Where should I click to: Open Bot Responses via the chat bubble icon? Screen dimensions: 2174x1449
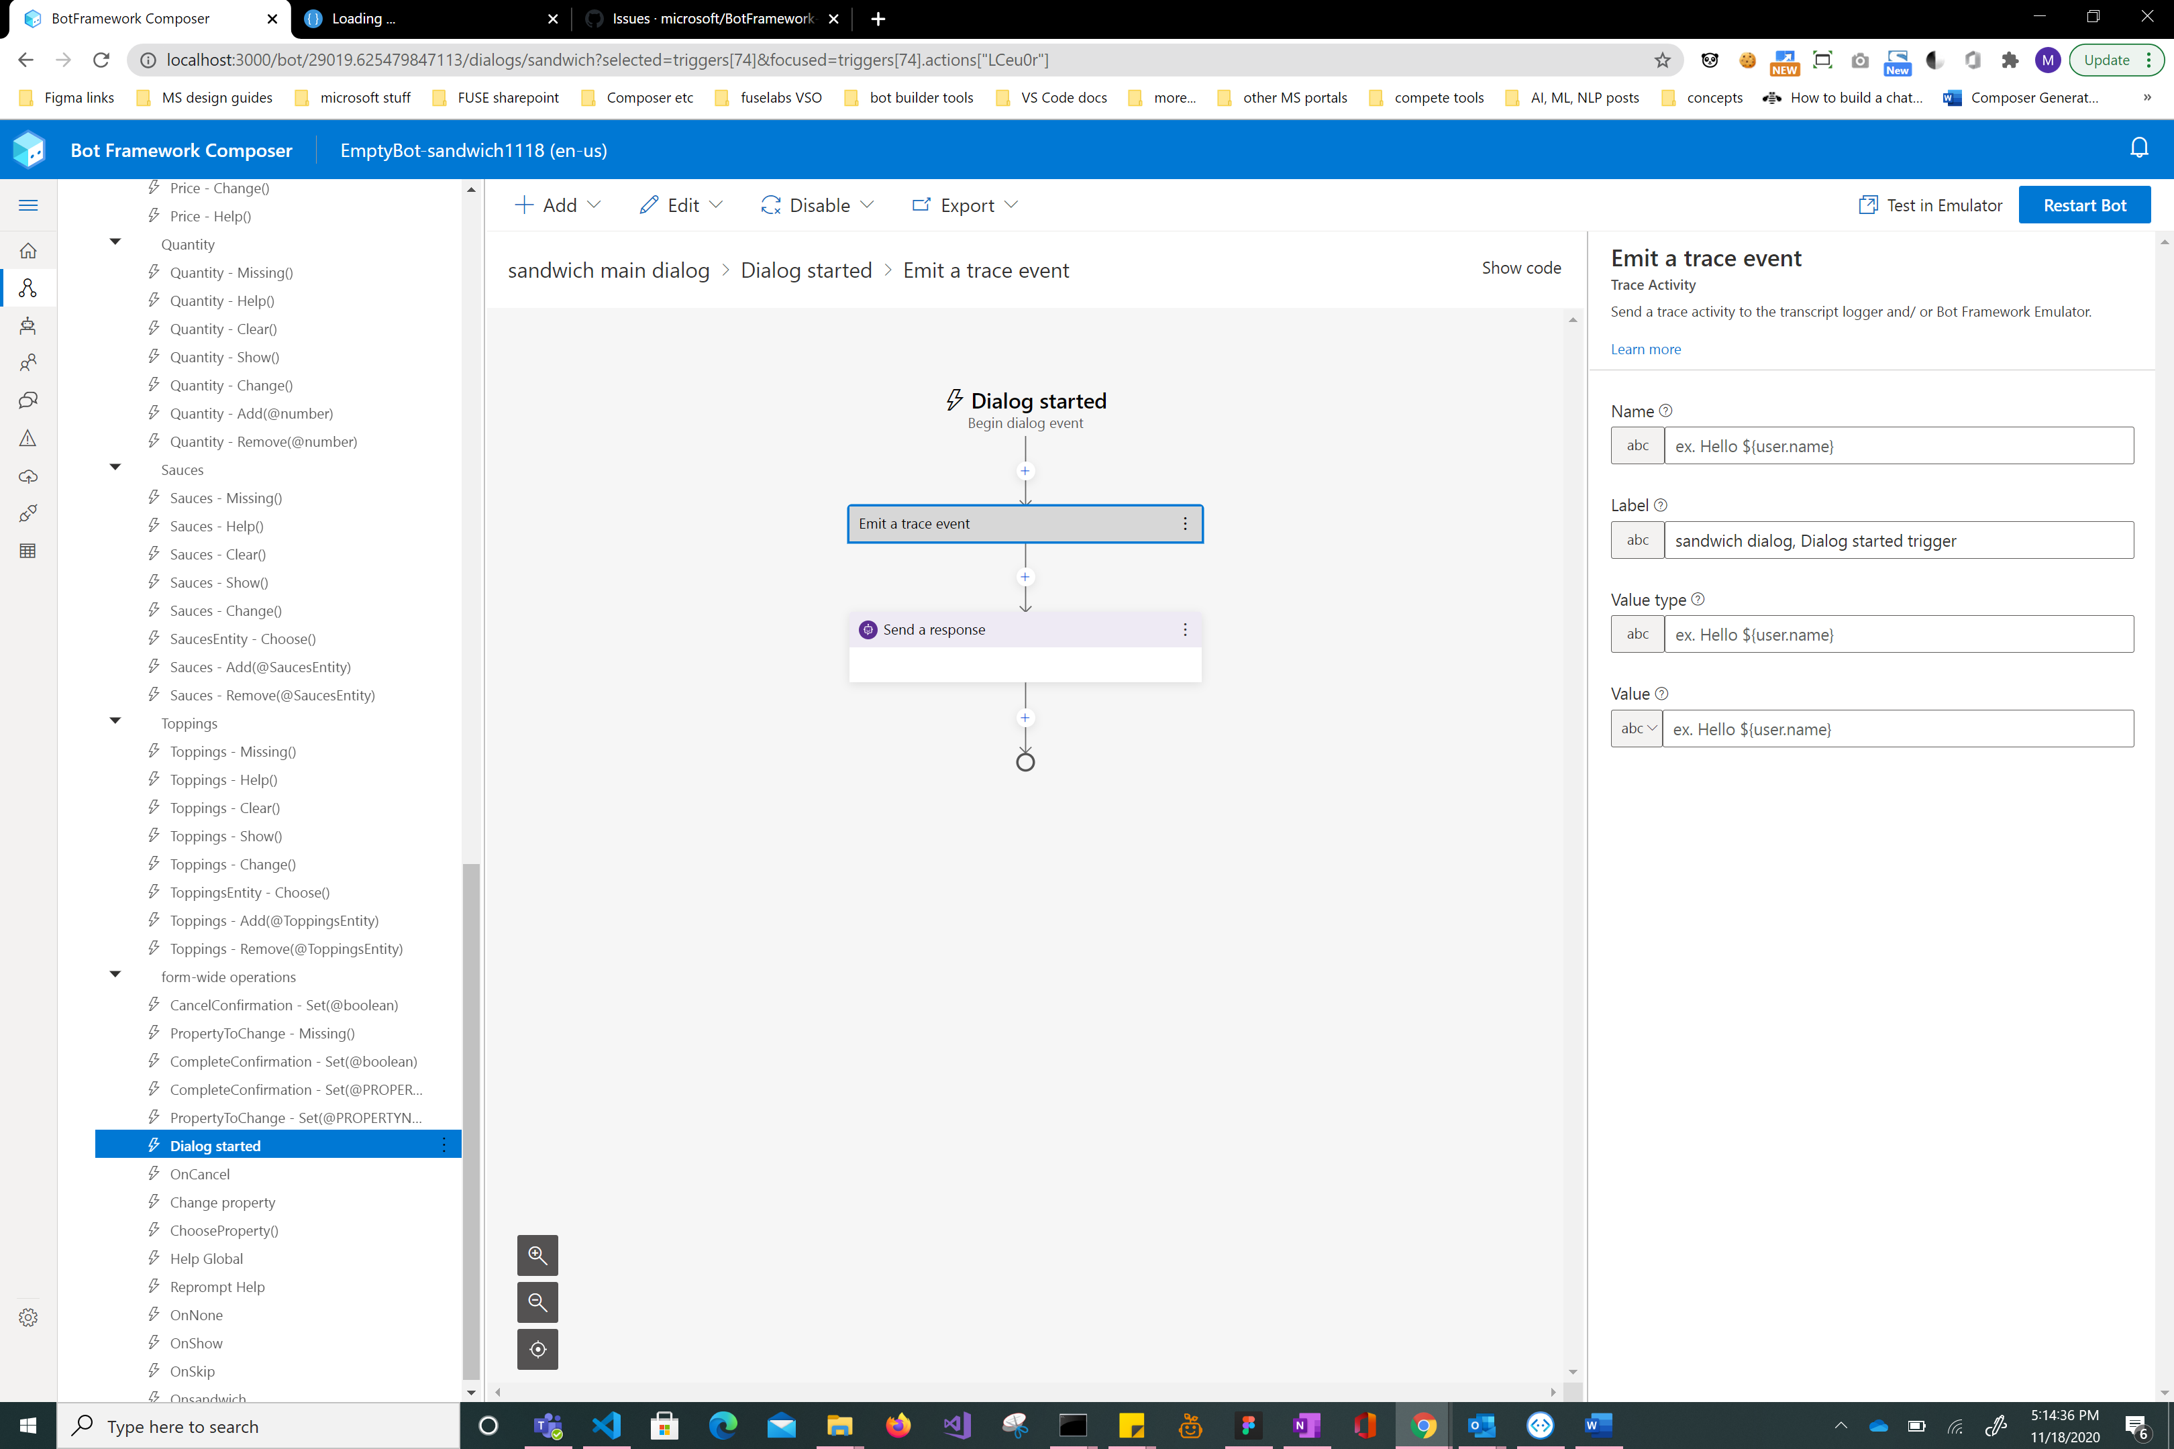coord(29,400)
